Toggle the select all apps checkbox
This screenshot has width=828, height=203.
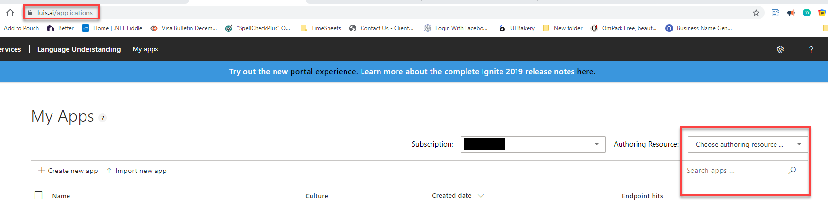[38, 195]
